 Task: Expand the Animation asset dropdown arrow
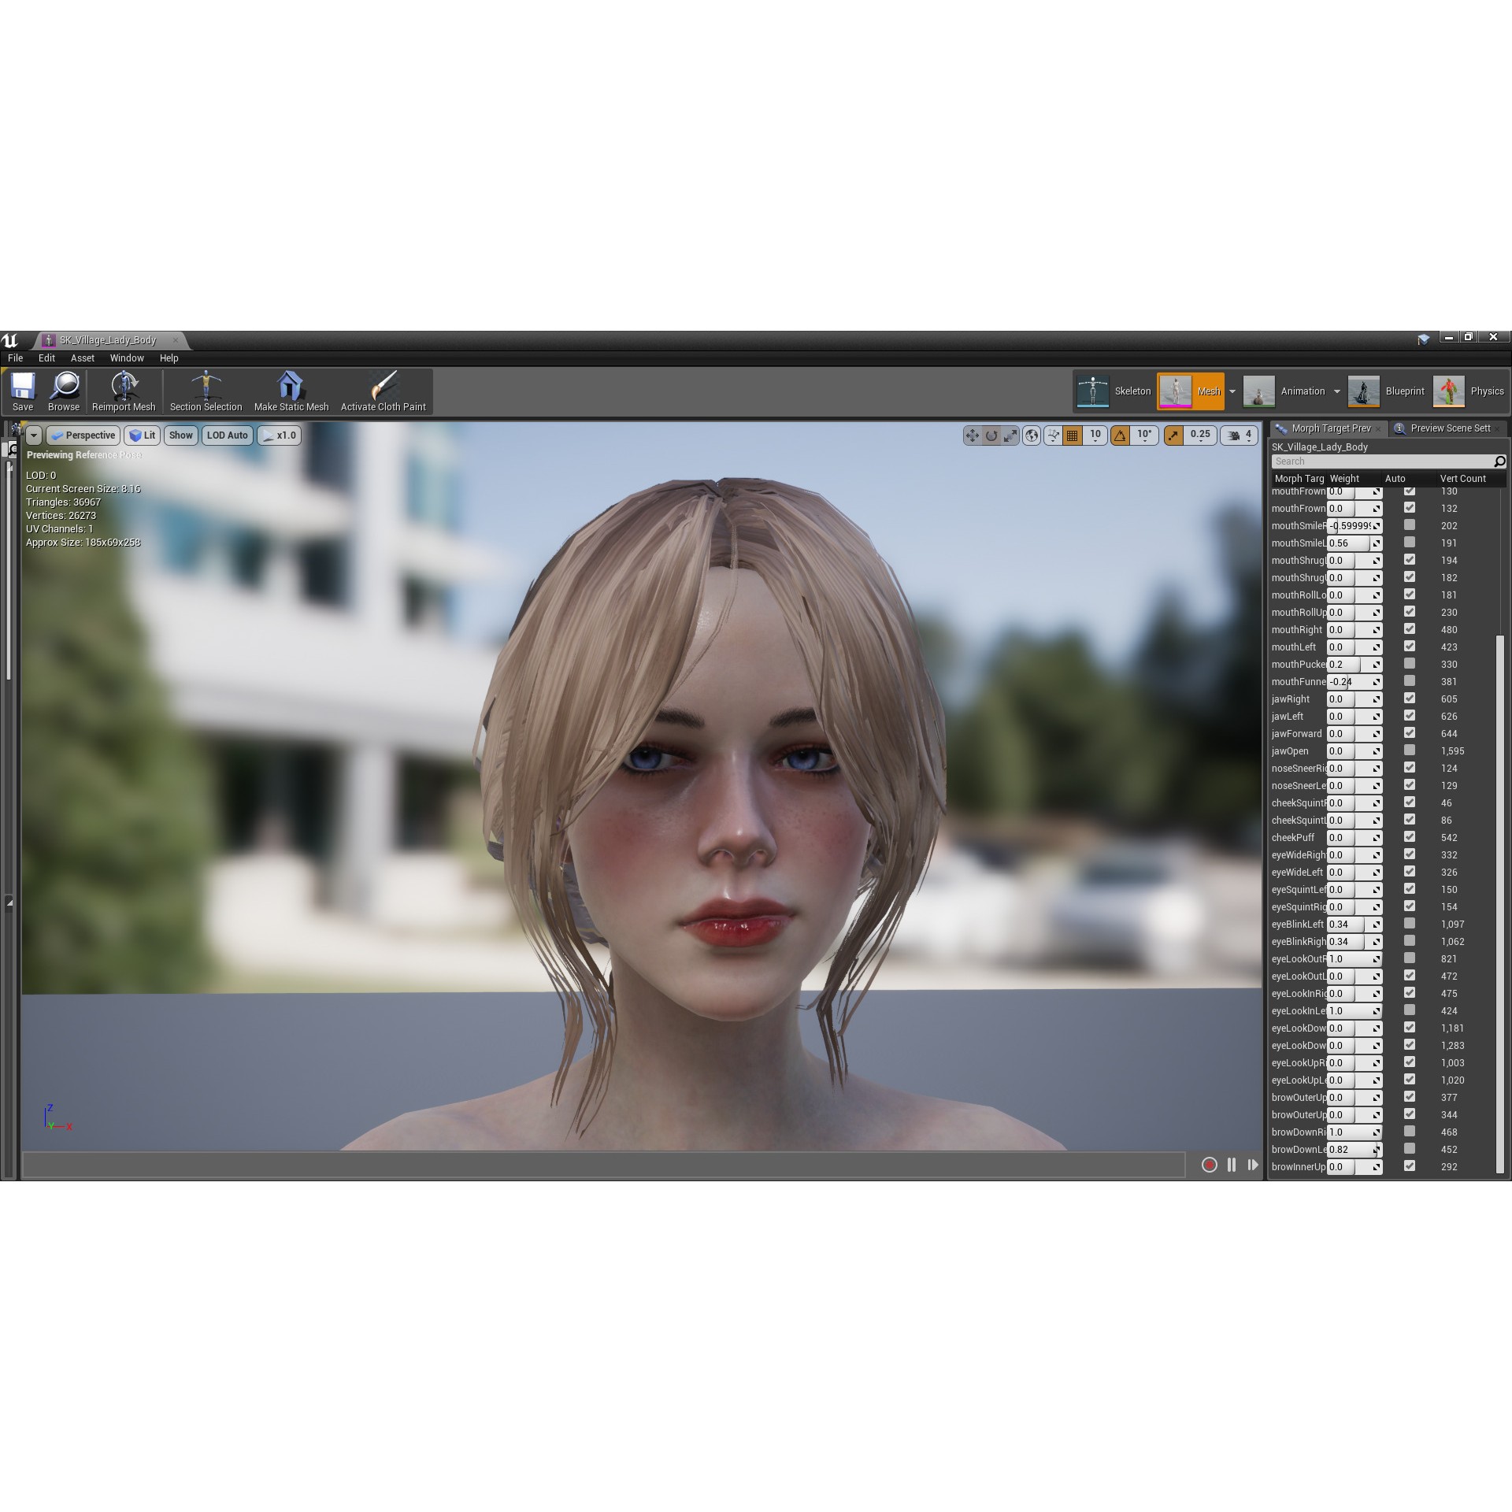tap(1336, 391)
